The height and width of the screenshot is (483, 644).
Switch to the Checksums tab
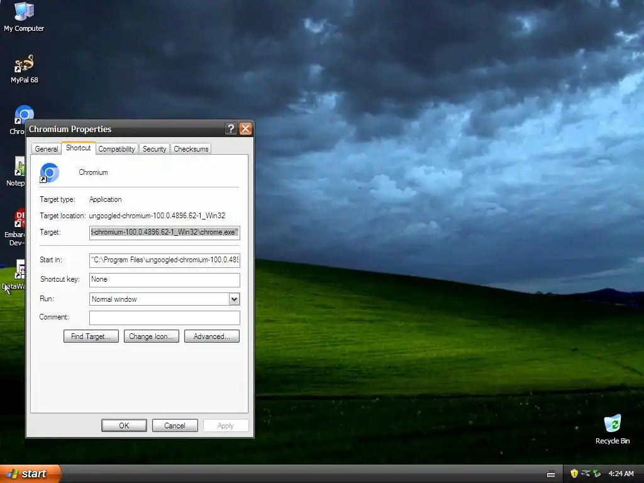(x=191, y=148)
